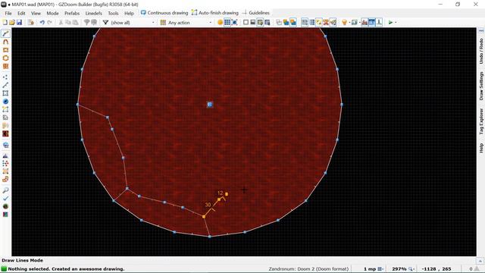Undo the last action
Image resolution: width=485 pixels, height=273 pixels.
(42, 22)
